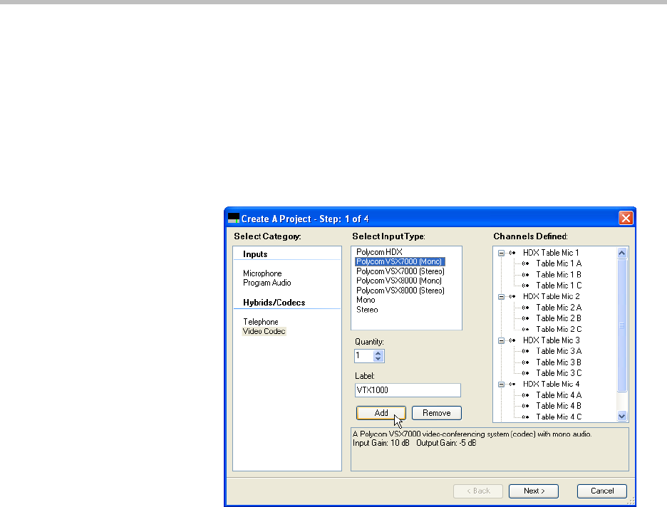Click the Label text field
The image size is (667, 507).
[x=407, y=390]
